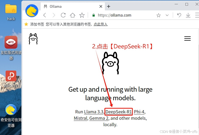Expand the address bar dropdown chevron
The image size is (199, 135).
(x=167, y=15)
